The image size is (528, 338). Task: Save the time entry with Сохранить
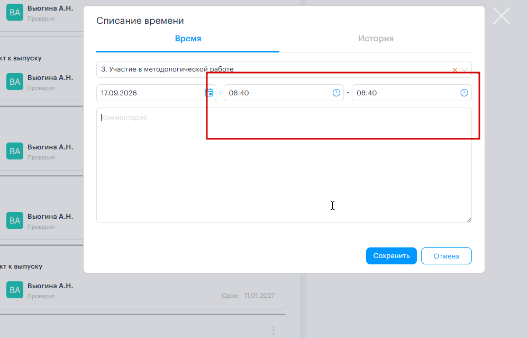coord(392,256)
